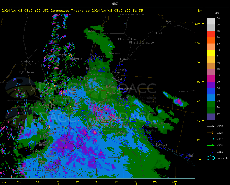Screen dimensions: 230x185
Task: Click the blue VBBB arrow legend icon
Action: coord(211,152)
